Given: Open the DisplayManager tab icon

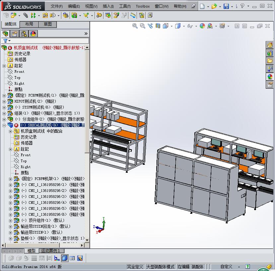Looking at the screenshot, I should click(33, 34).
